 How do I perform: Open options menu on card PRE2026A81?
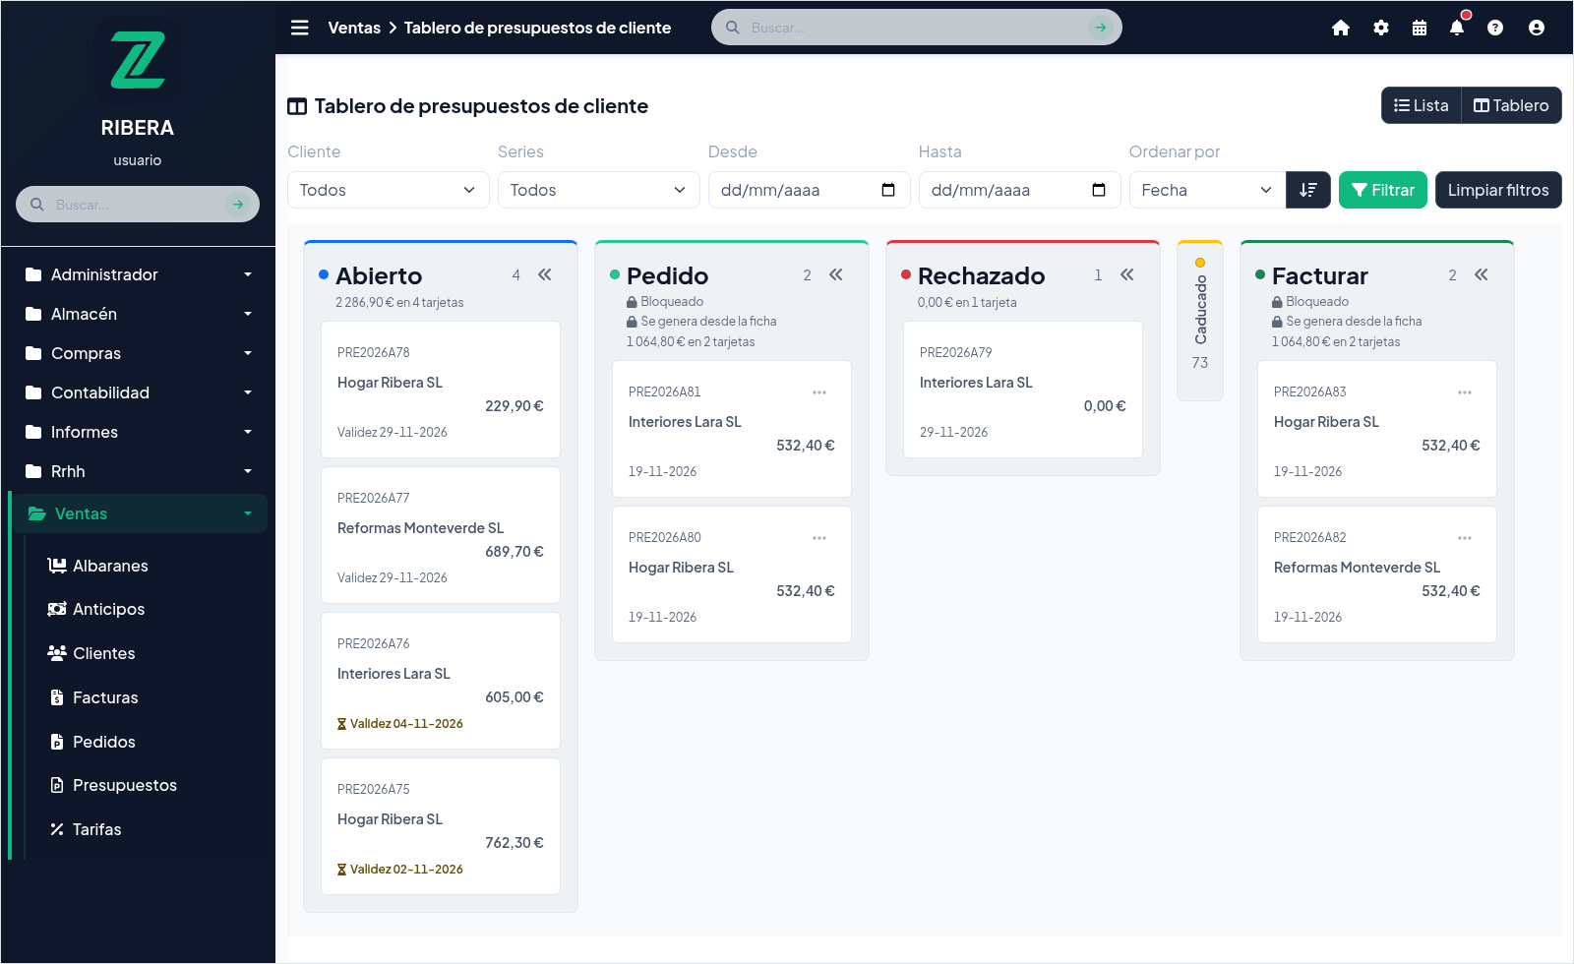[x=819, y=392]
